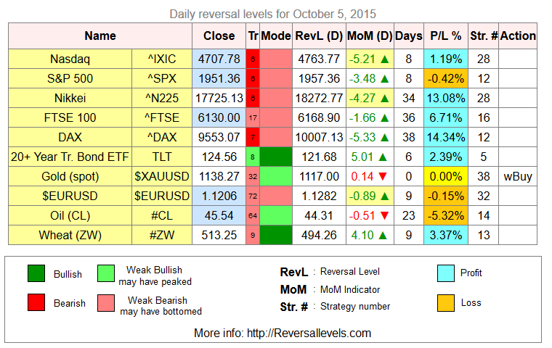Image resolution: width=552 pixels, height=348 pixels.
Task: Click the green up arrow in Wheat row
Action: click(383, 235)
